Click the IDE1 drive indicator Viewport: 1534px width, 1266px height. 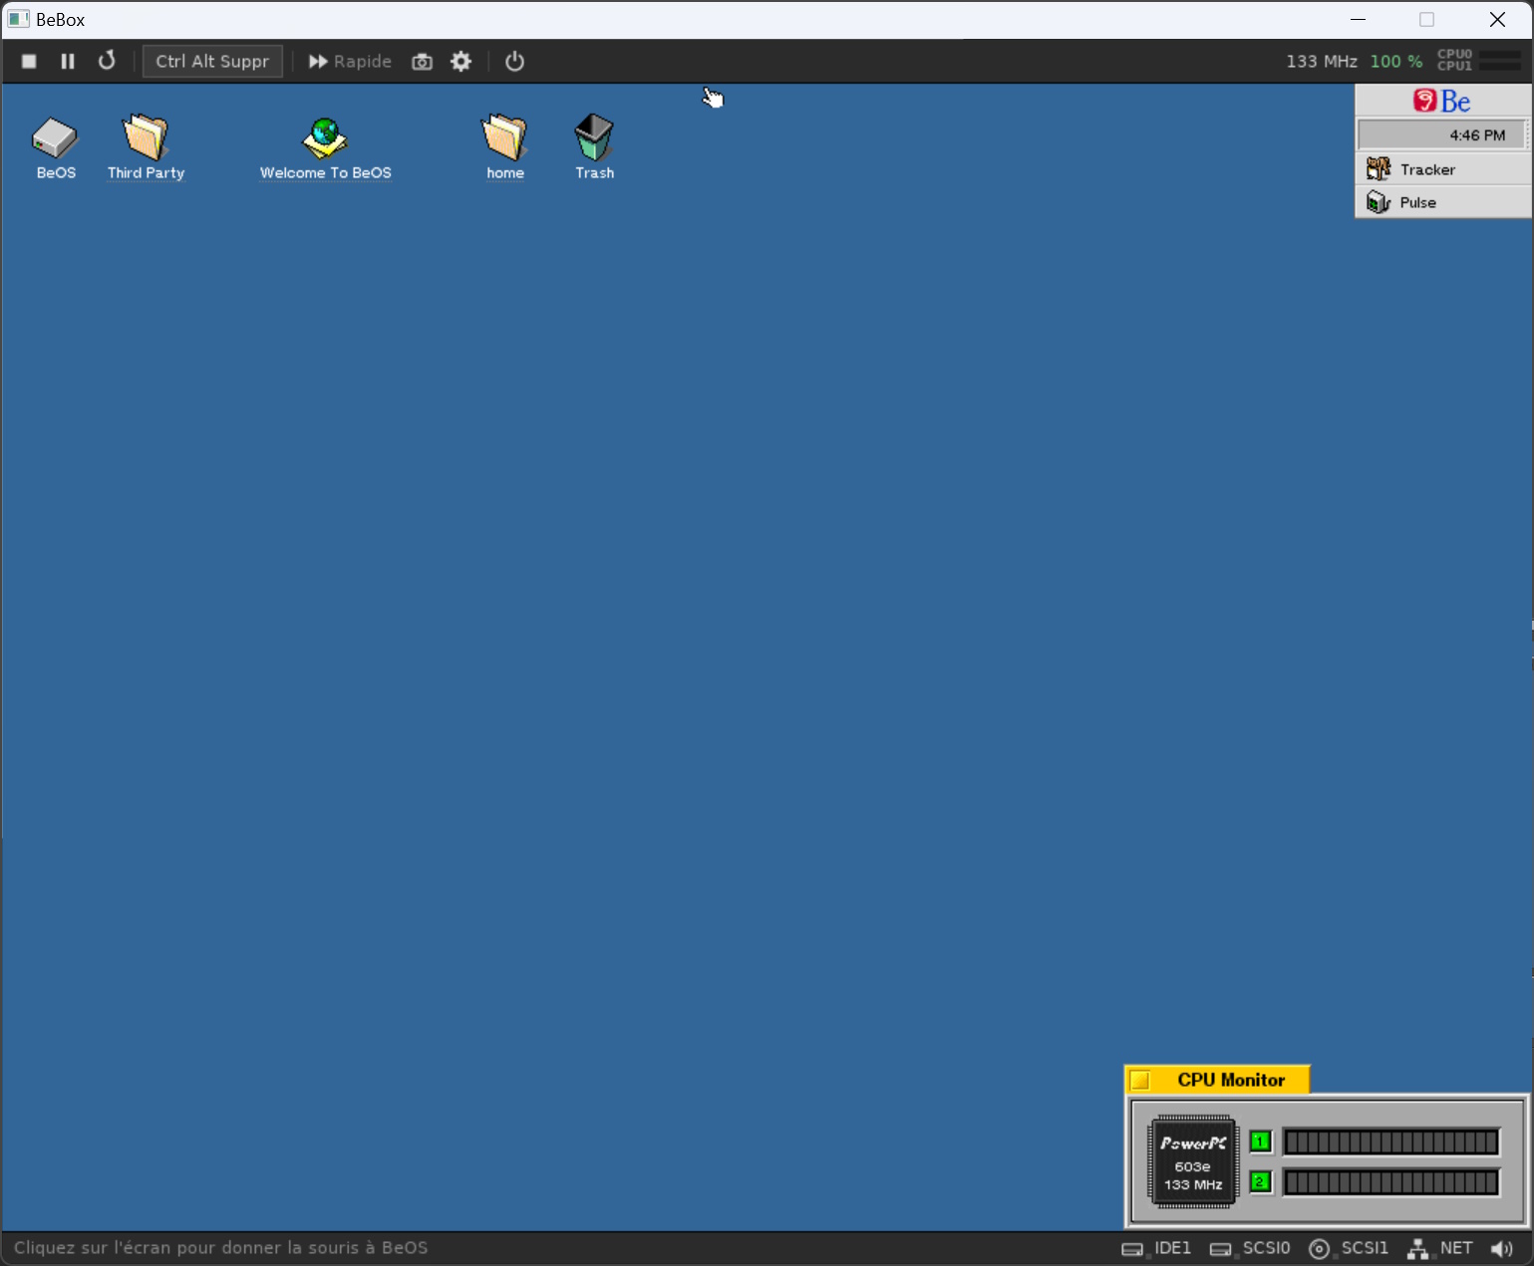coord(1156,1248)
